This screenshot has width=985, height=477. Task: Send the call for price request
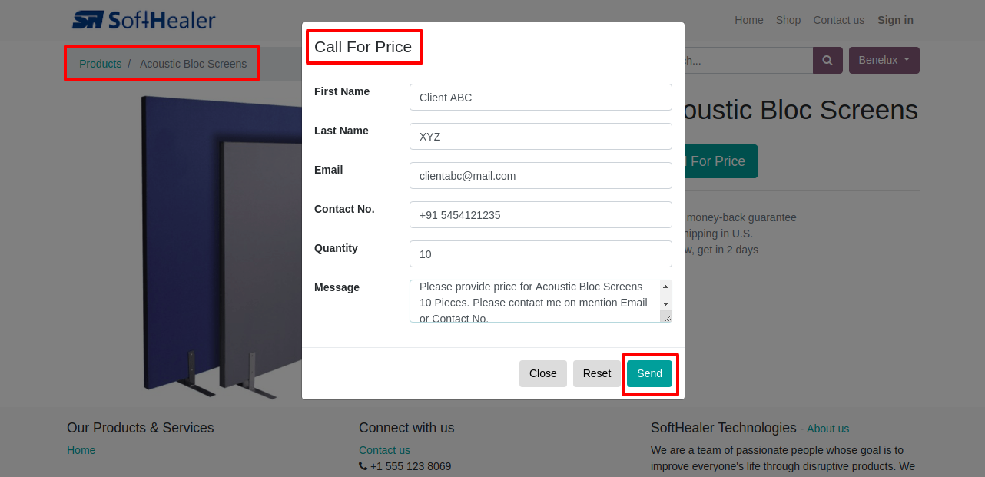(x=649, y=373)
